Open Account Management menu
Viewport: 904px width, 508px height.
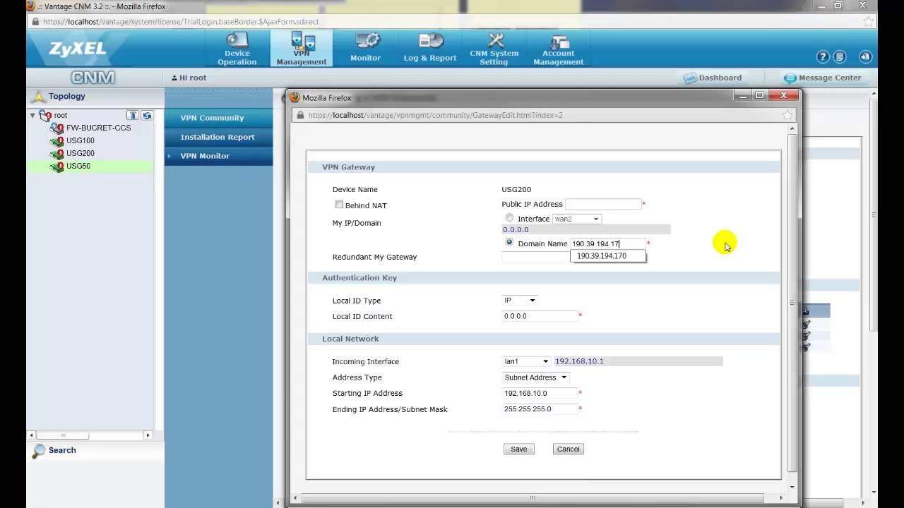tap(559, 49)
